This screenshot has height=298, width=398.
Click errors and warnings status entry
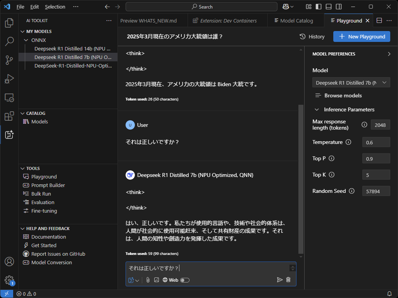(26, 294)
